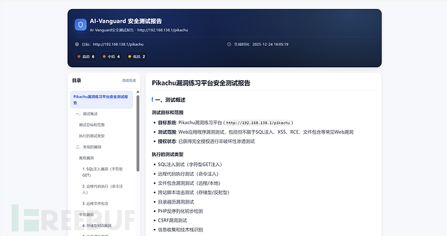
Task: Click the CSRF漏洞测试 bullet
Action: [x=172, y=220]
